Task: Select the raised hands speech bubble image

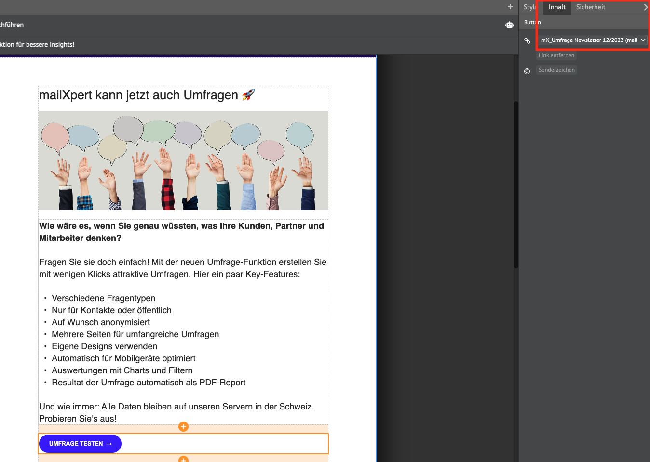Action: pyautogui.click(x=183, y=160)
